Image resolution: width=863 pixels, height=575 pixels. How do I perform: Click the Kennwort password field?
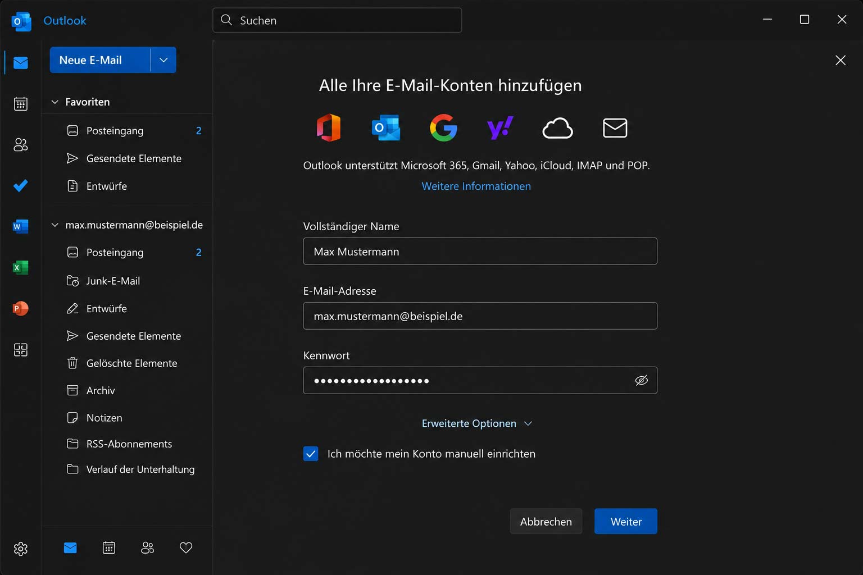(480, 381)
